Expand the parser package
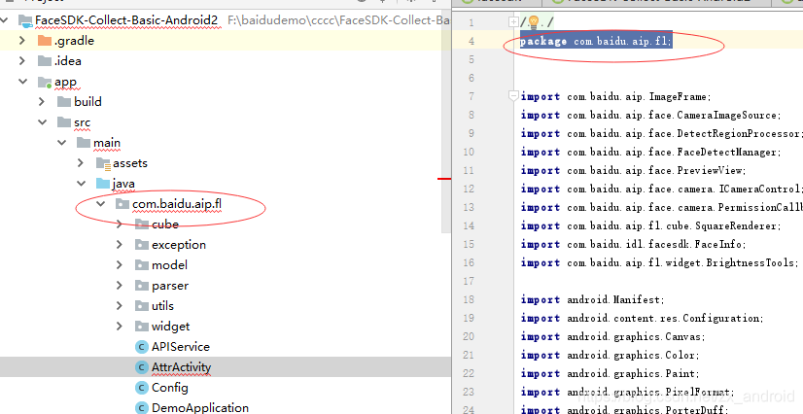Viewport: 803px width, 414px height. point(120,286)
